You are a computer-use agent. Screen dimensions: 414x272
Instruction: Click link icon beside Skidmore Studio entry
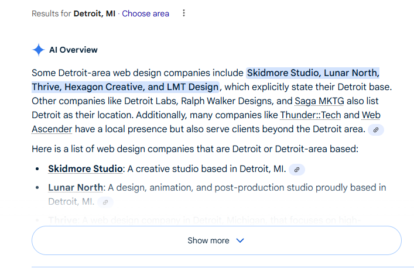pos(297,170)
